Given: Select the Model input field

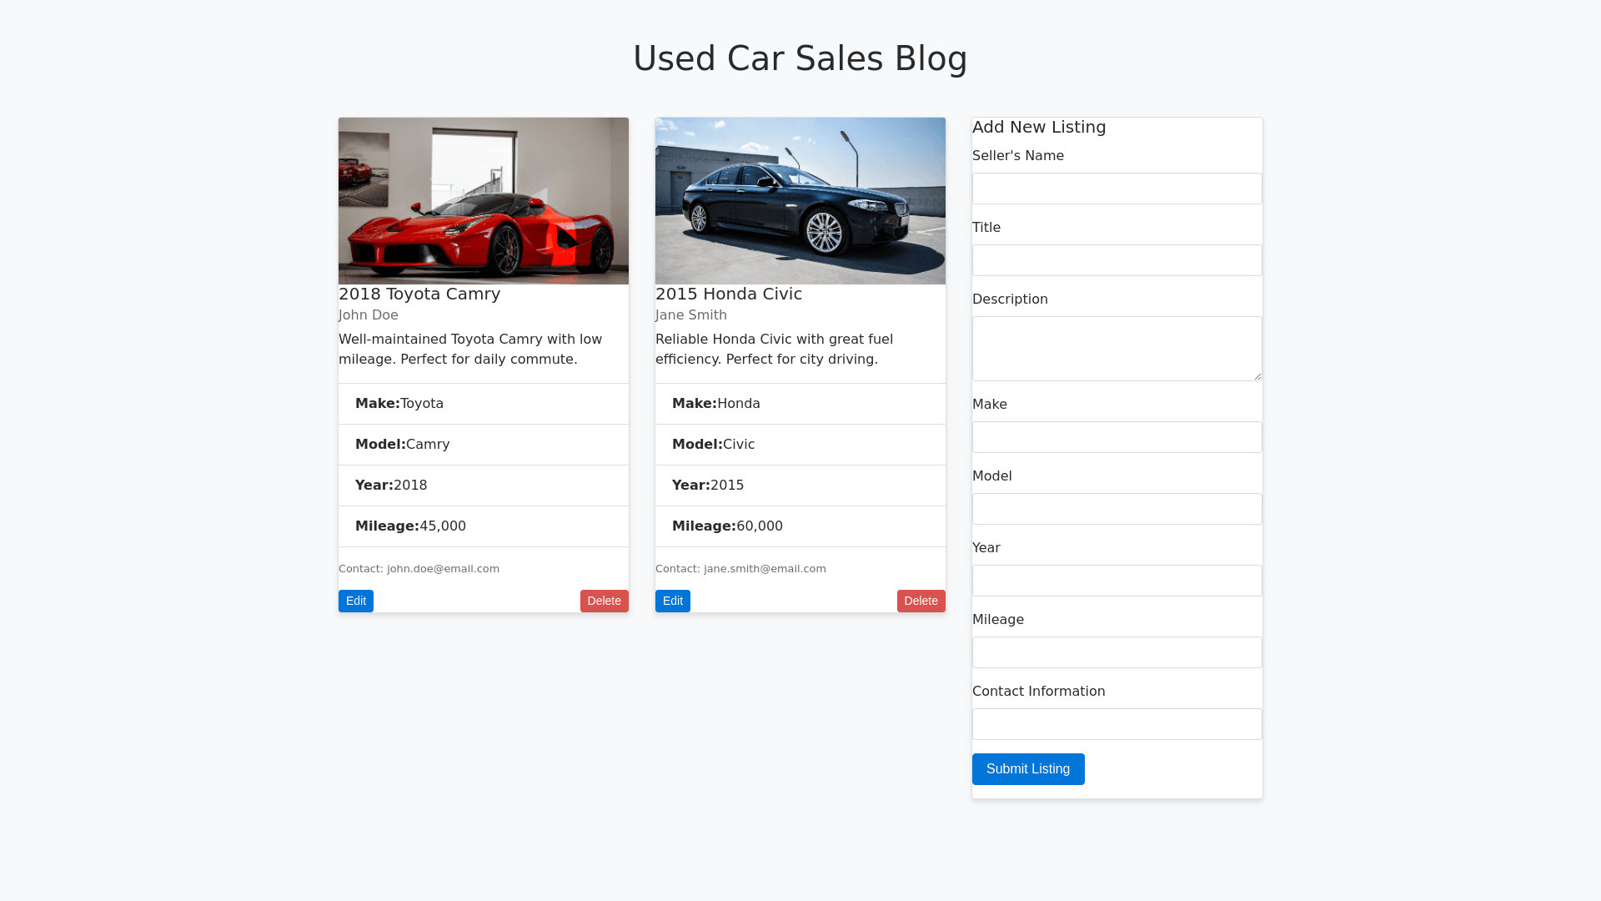Looking at the screenshot, I should click(1117, 509).
